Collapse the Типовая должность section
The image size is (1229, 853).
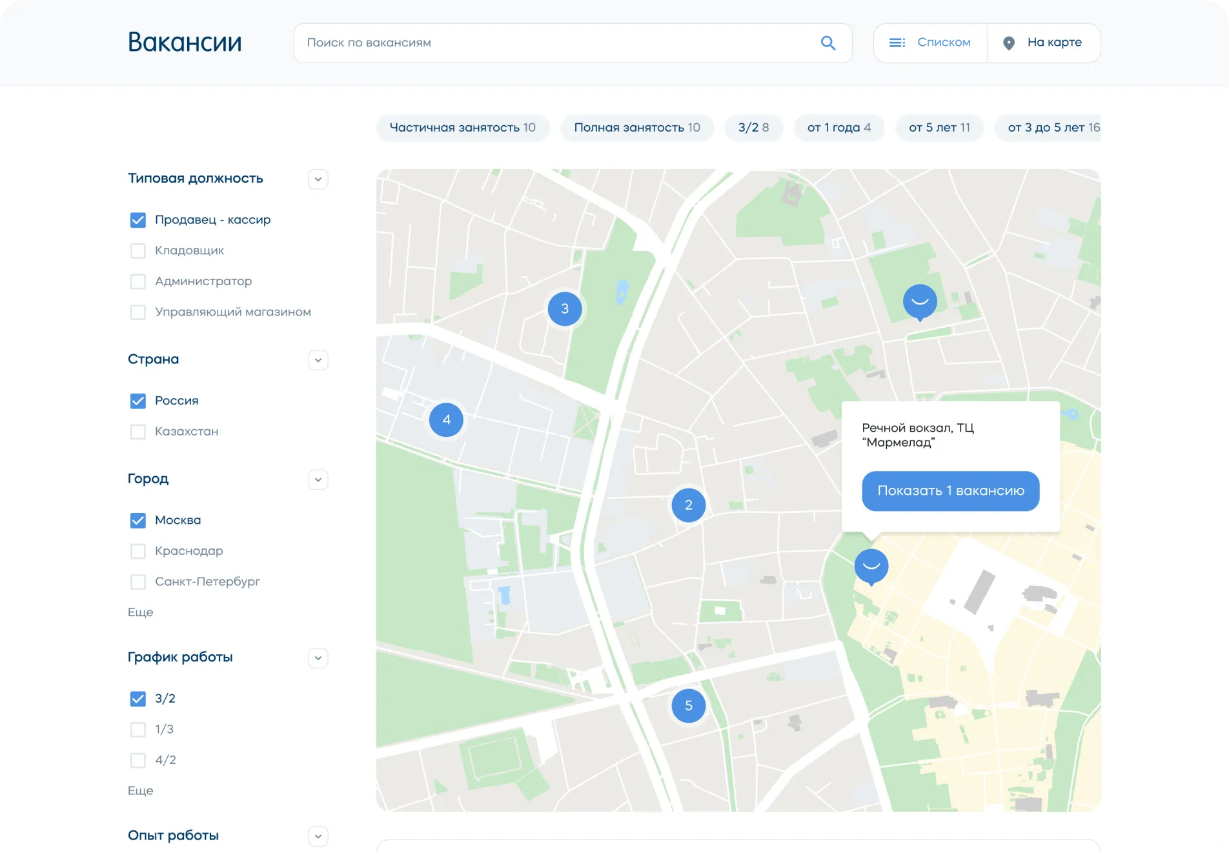(318, 179)
